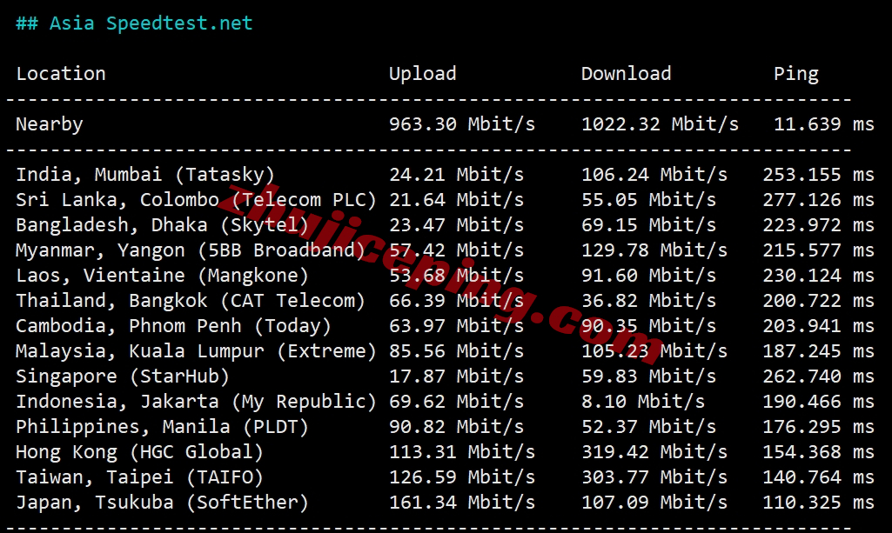Image resolution: width=892 pixels, height=533 pixels.
Task: Click Sri Lanka ping 277.126 ms
Action: pyautogui.click(x=819, y=200)
